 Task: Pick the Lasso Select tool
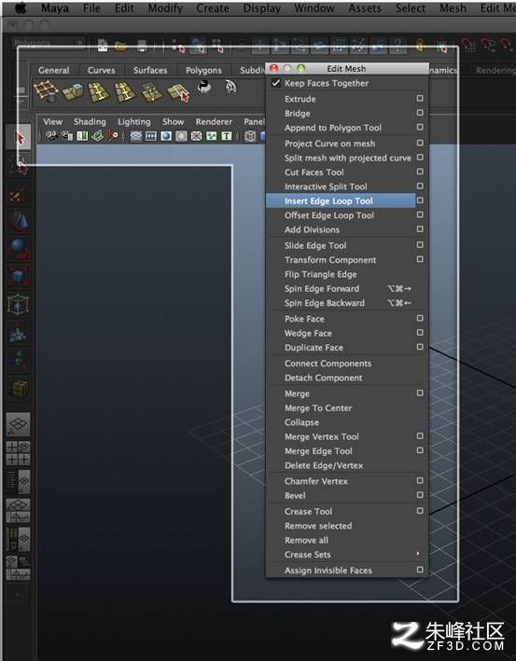tap(18, 165)
